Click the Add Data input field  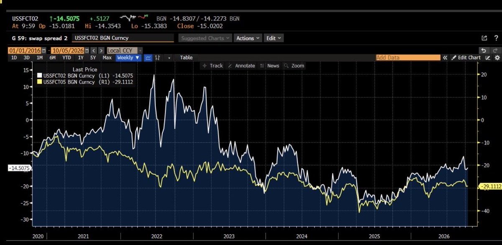[x=408, y=58]
